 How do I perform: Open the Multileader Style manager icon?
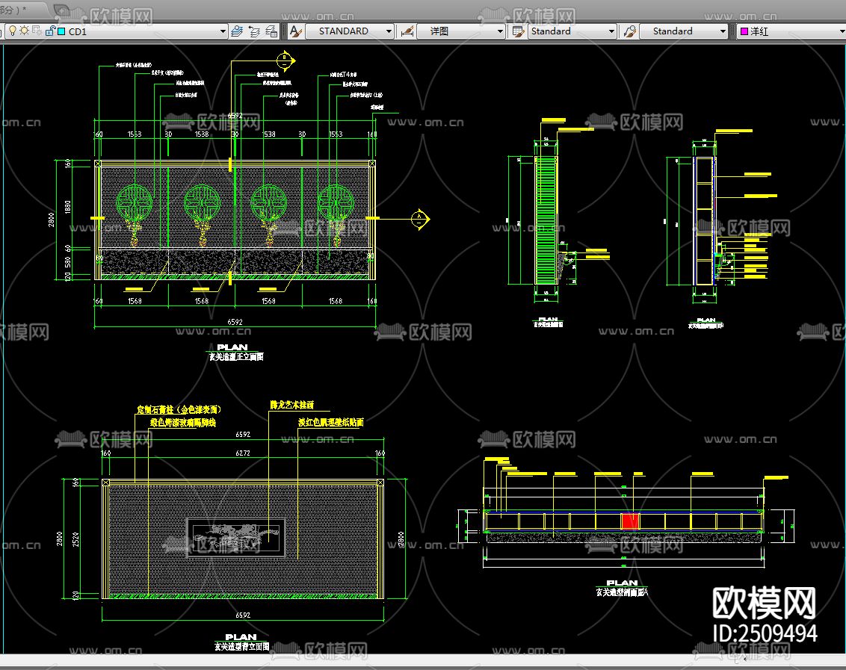630,31
